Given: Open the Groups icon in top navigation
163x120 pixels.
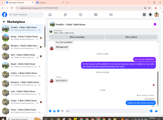Looking at the screenshot, I should [x=96, y=15].
